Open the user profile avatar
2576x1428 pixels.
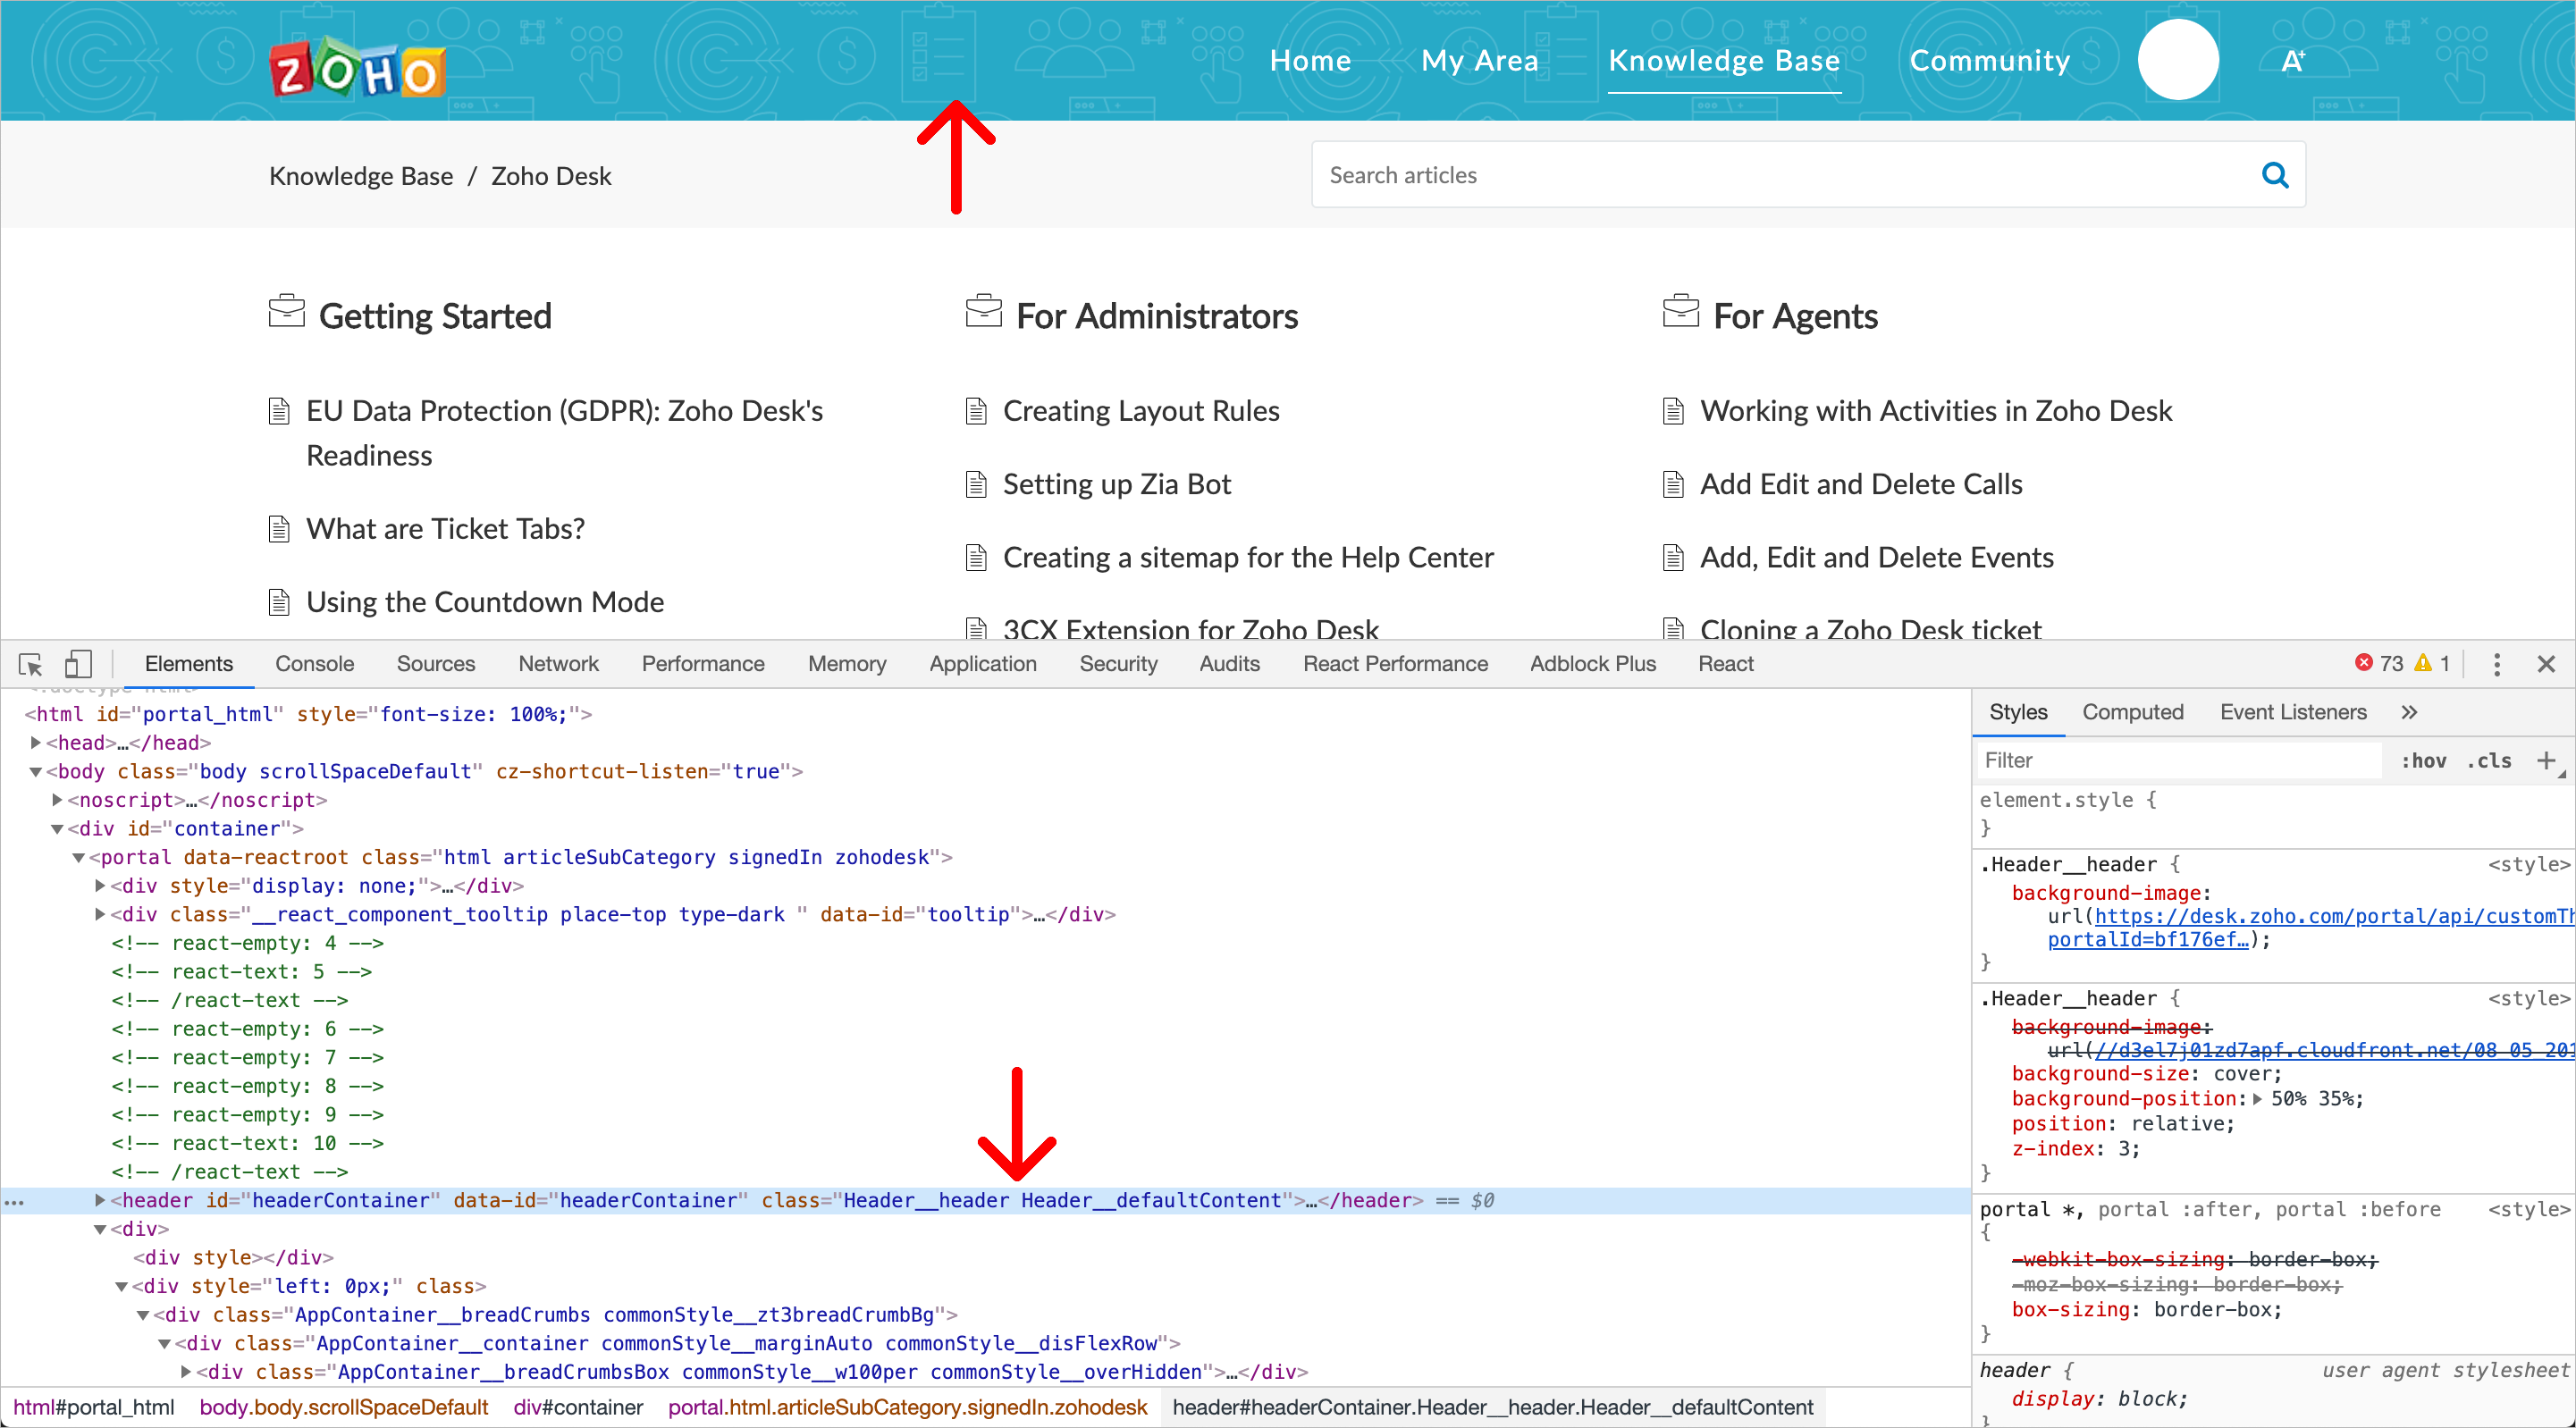pyautogui.click(x=2177, y=60)
